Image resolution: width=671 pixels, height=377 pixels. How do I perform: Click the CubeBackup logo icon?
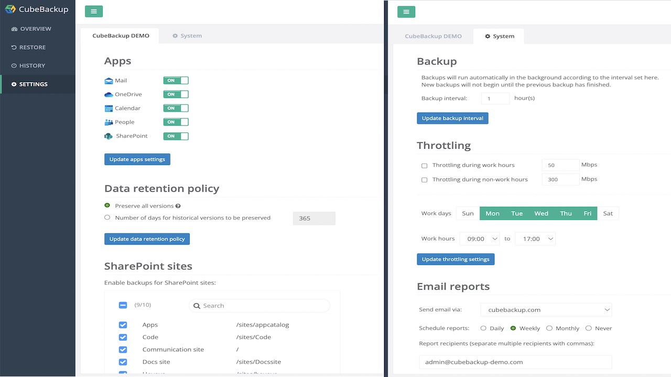pos(10,9)
